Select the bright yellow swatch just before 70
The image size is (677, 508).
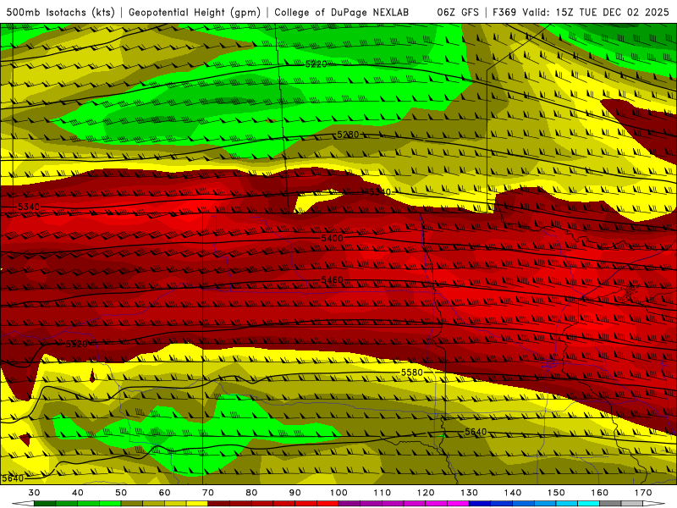(197, 504)
